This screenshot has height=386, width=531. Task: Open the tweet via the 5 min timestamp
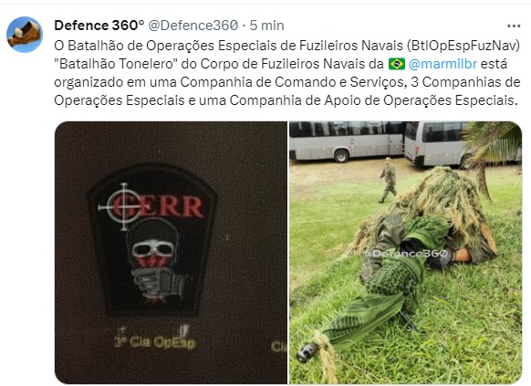pyautogui.click(x=266, y=26)
